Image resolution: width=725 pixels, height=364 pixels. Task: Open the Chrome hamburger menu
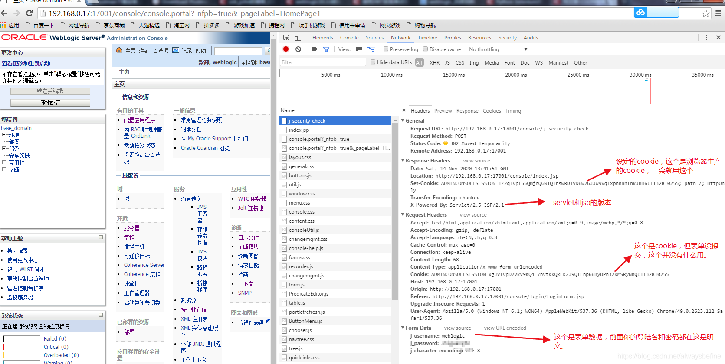[x=718, y=13]
